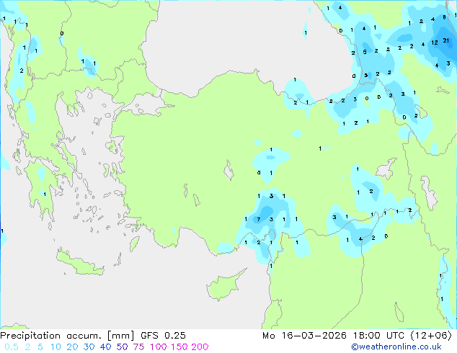
Task: Select the 50 value in the legend
Action: click(x=122, y=347)
